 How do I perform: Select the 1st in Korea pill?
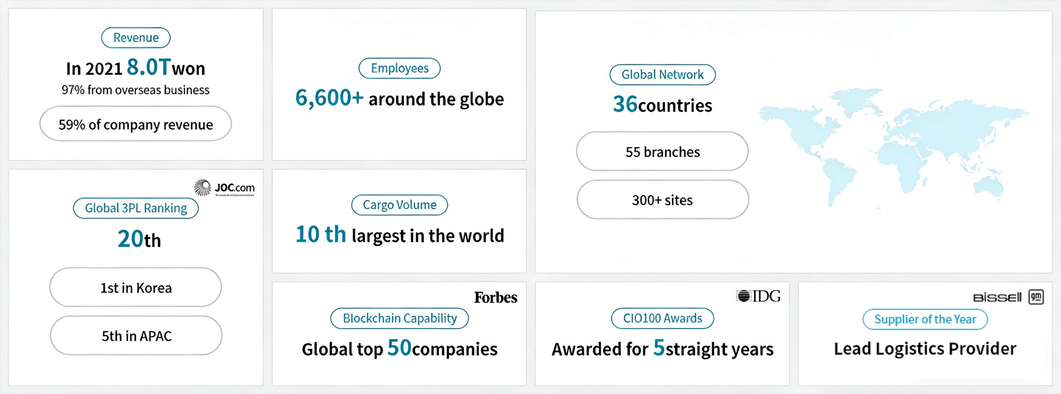coord(136,288)
